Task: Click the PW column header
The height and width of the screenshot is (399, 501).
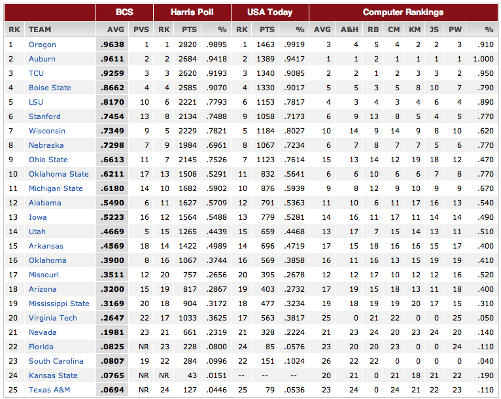Action: (x=455, y=29)
